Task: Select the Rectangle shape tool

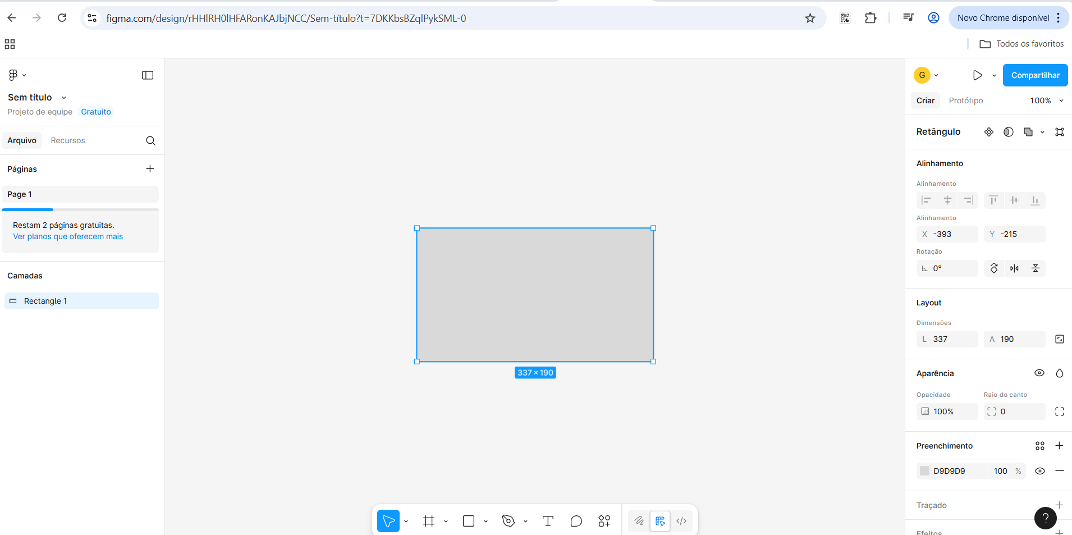Action: 469,521
